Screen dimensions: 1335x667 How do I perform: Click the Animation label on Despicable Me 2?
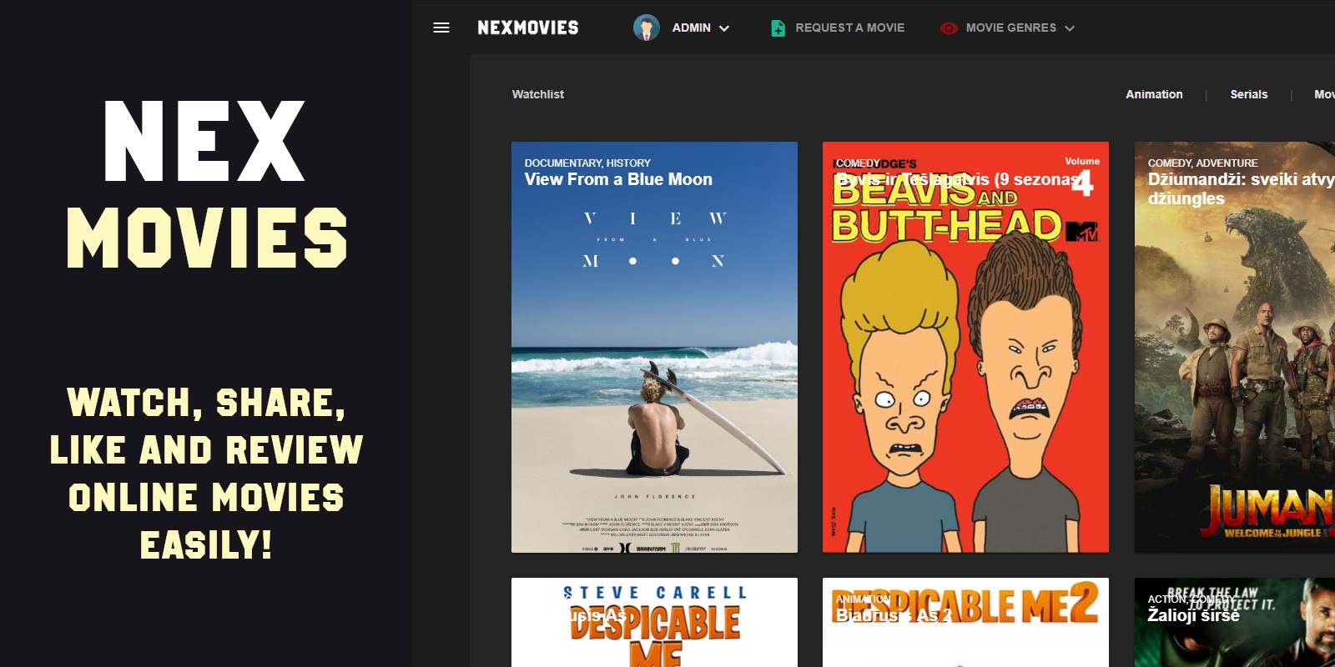[863, 599]
